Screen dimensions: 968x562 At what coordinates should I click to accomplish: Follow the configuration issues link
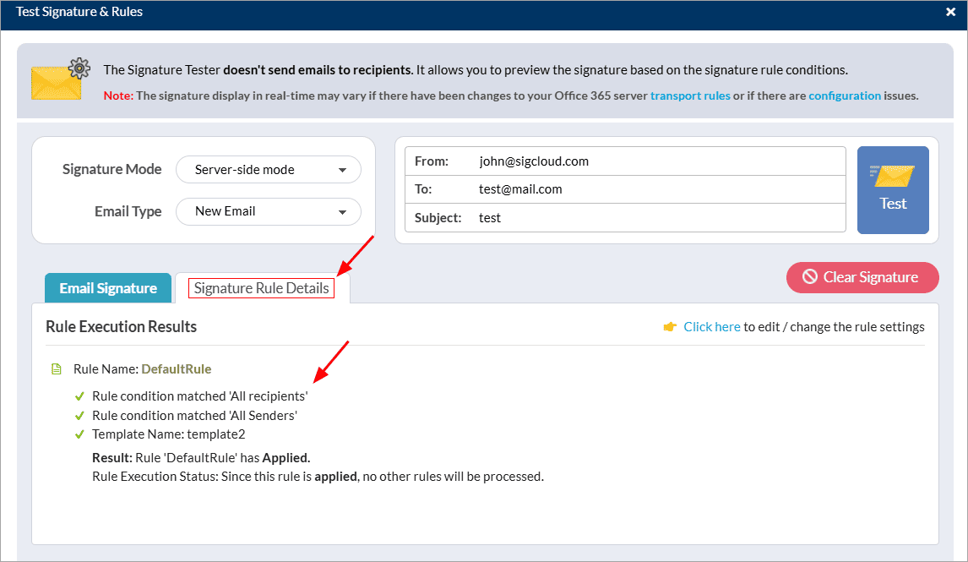844,95
